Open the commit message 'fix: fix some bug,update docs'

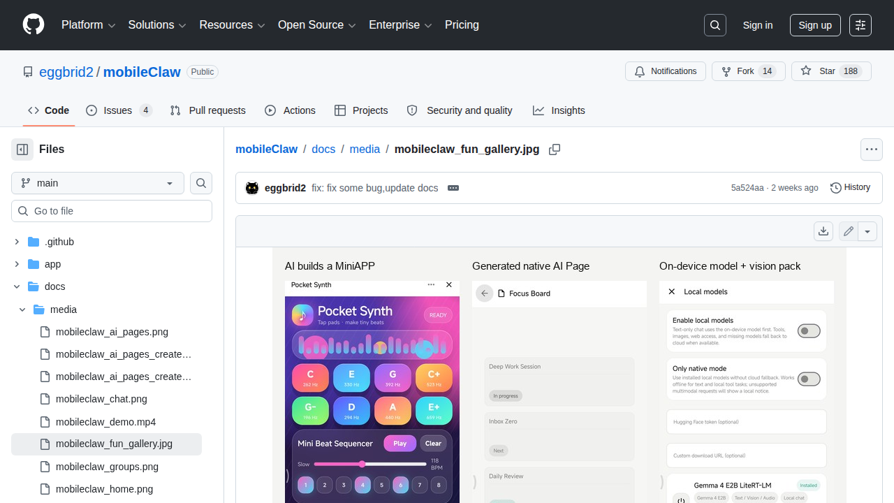[x=375, y=188]
